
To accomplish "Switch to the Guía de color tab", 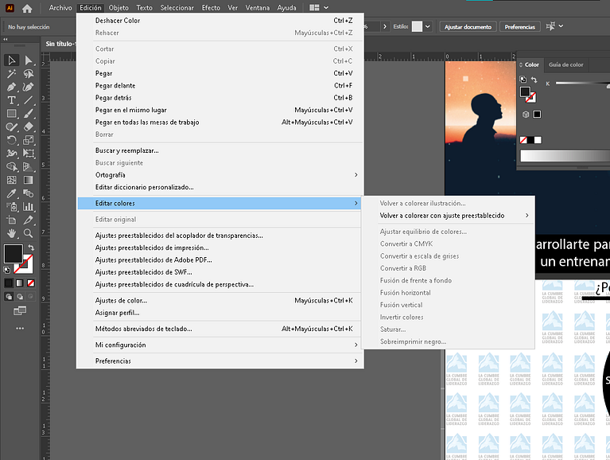I will 565,64.
